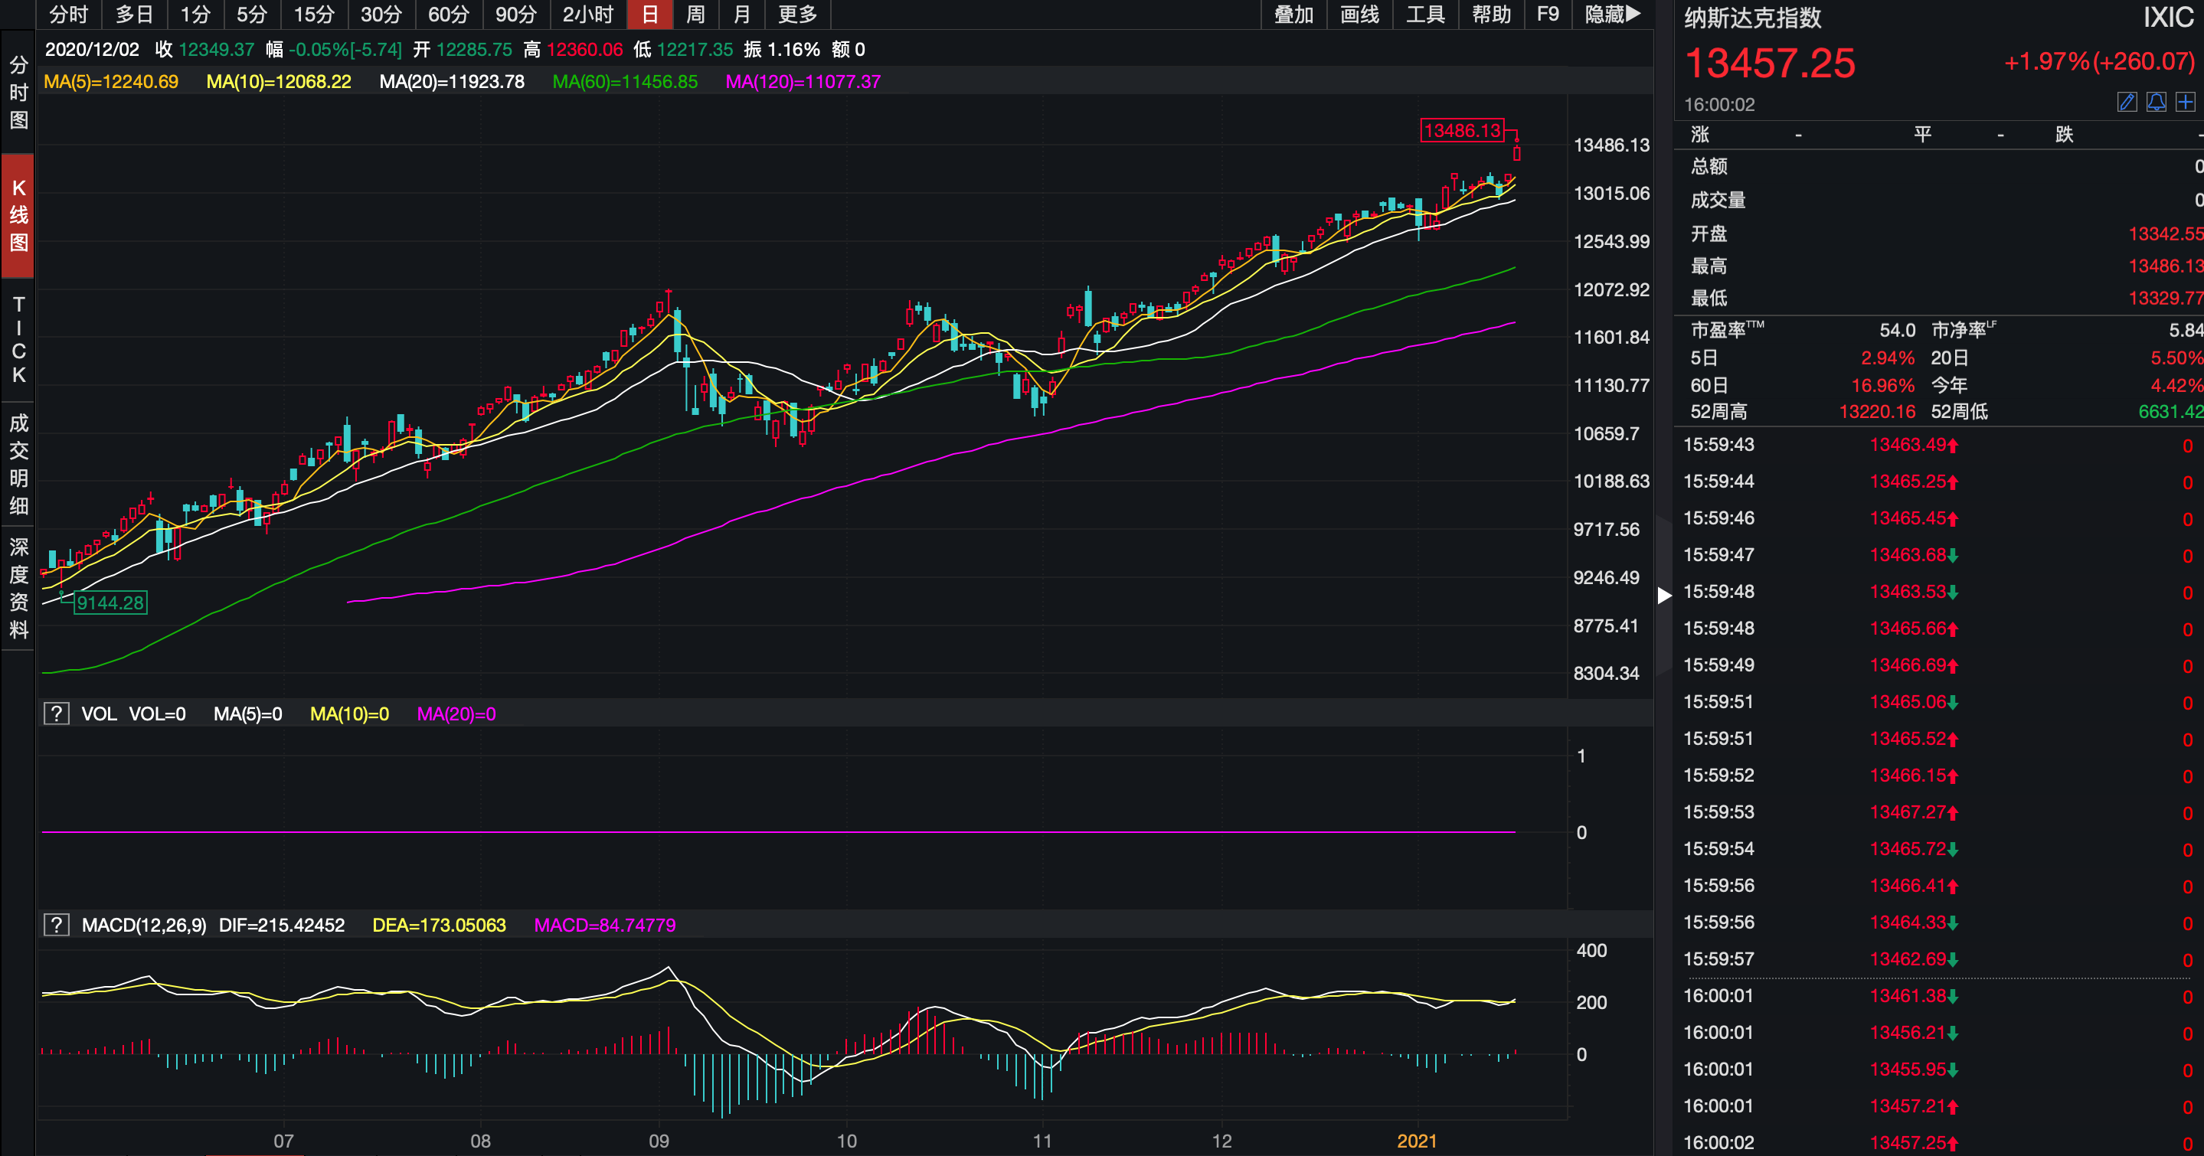
Task: Click the low price marker 9144.28 on chart
Action: click(110, 602)
